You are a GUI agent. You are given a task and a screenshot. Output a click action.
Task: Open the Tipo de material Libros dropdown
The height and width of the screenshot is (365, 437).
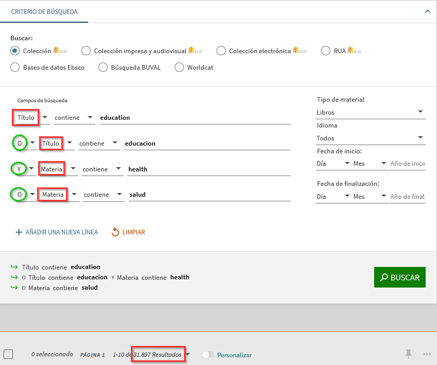(371, 112)
